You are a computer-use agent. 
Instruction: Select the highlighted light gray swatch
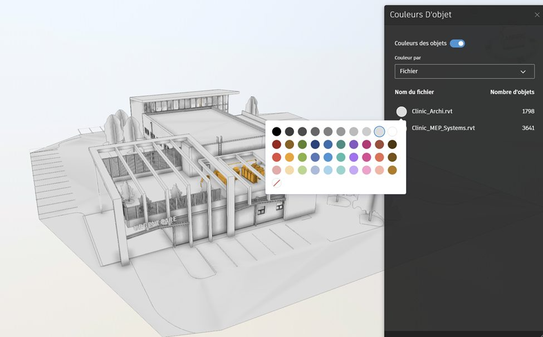click(x=379, y=132)
